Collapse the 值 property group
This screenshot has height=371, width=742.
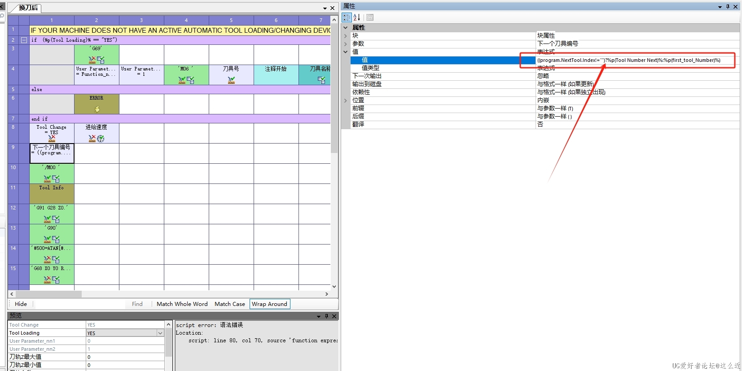345,52
